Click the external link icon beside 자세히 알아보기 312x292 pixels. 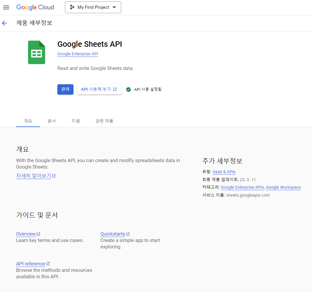click(x=54, y=176)
